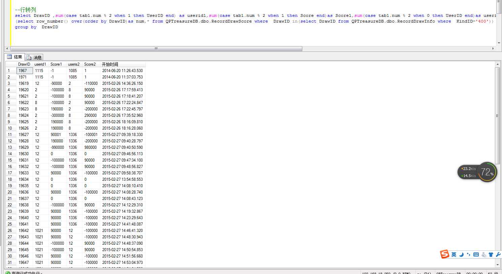Click the time cell 2014-06-20 11:26:43.530
The width and height of the screenshot is (502, 274).
[x=123, y=71]
